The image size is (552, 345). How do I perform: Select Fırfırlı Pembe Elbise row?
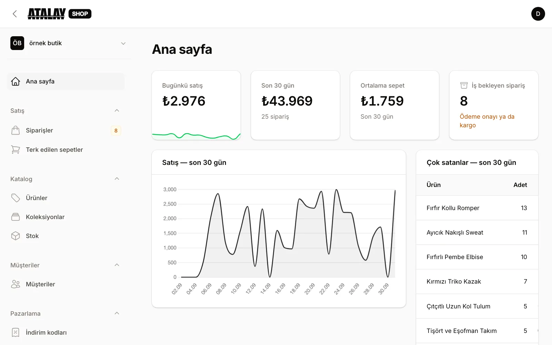pos(477,257)
